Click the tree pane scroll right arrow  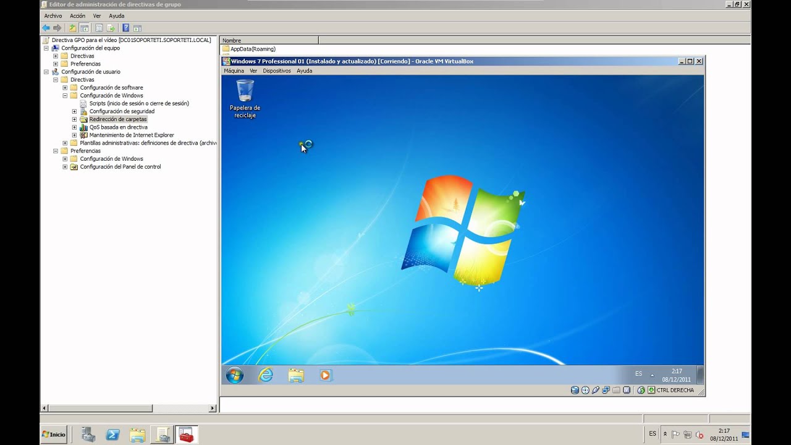tap(213, 409)
